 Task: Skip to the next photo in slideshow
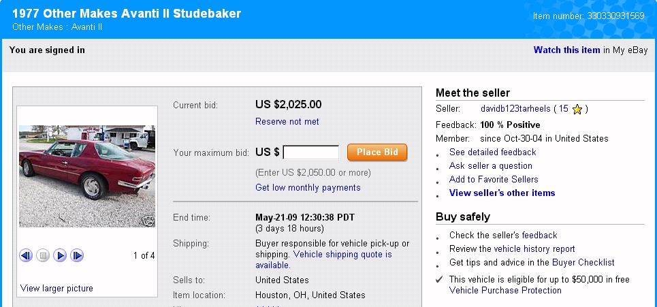click(77, 256)
